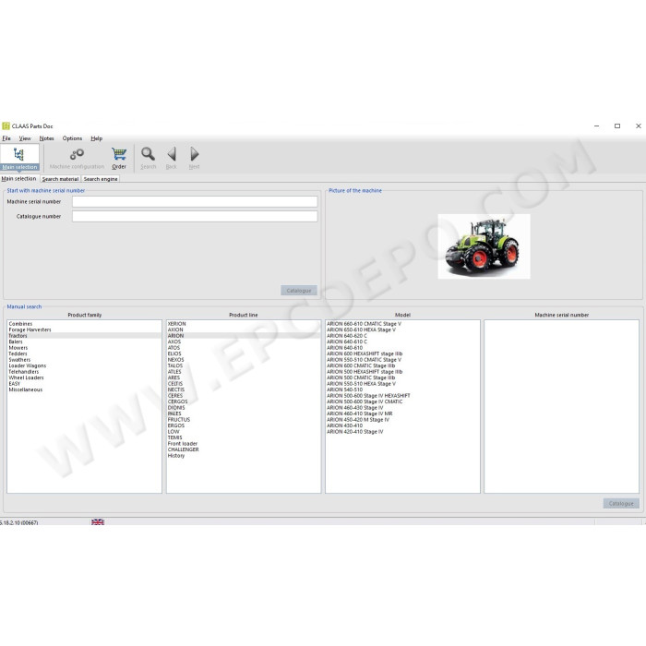
Task: Select ARION in Product line
Action: pos(244,336)
